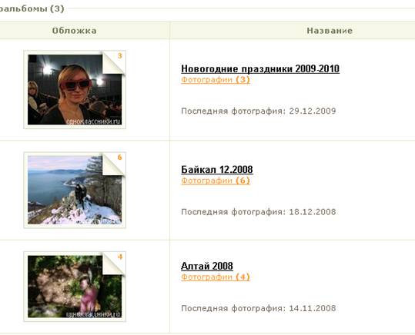
Task: Click the last photo date 14.11.2008
Action: tap(313, 308)
